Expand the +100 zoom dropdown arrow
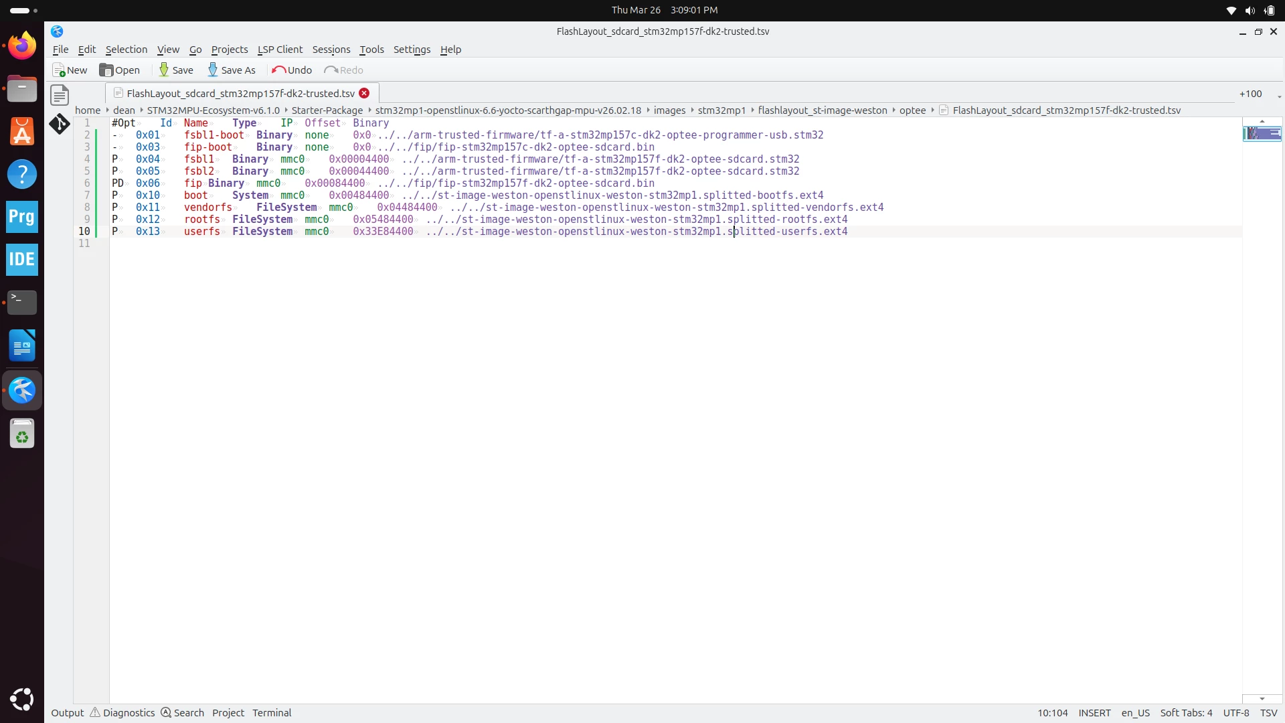The width and height of the screenshot is (1285, 723). (1279, 96)
